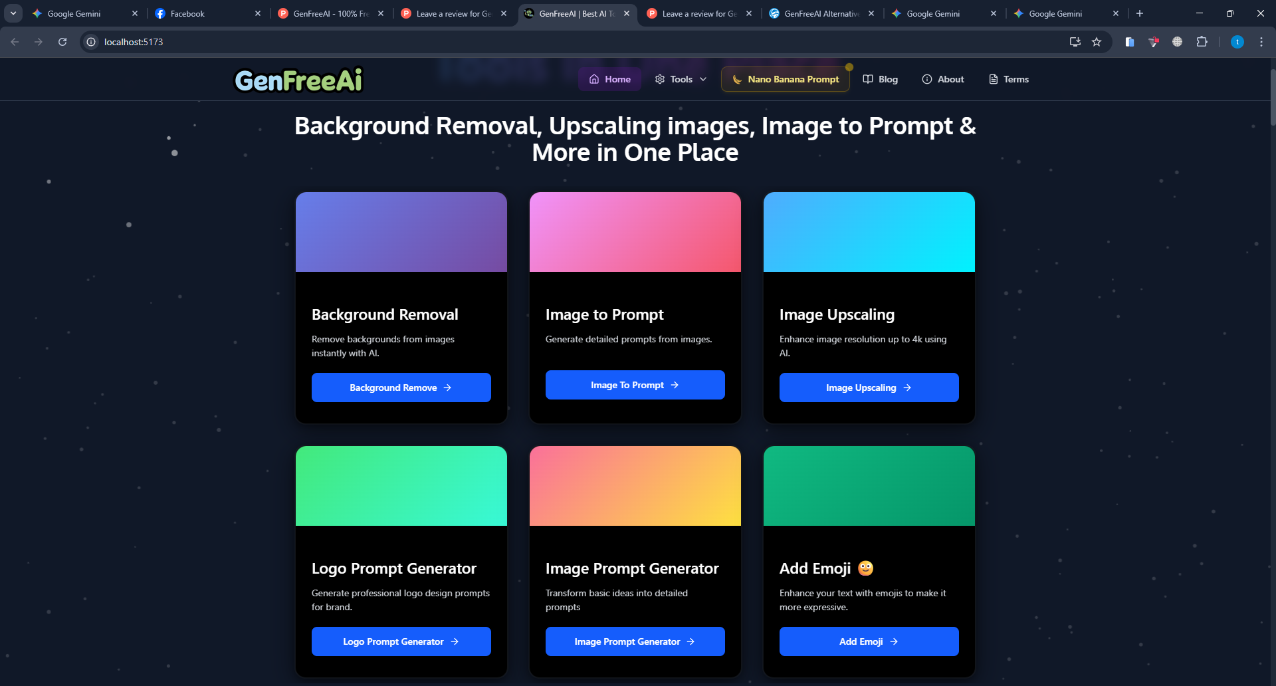
Task: Open the Terms document icon
Action: [x=992, y=79]
